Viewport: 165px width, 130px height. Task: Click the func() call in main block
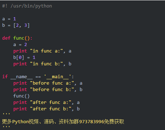(x=21, y=96)
